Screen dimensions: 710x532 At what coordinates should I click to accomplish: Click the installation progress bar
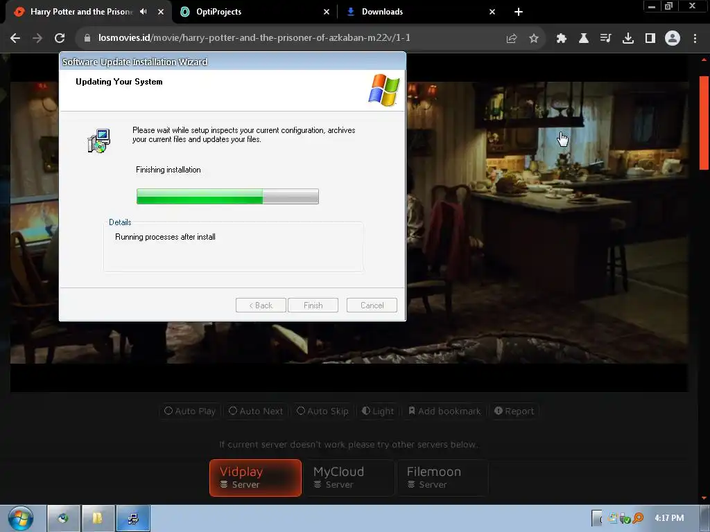[227, 196]
